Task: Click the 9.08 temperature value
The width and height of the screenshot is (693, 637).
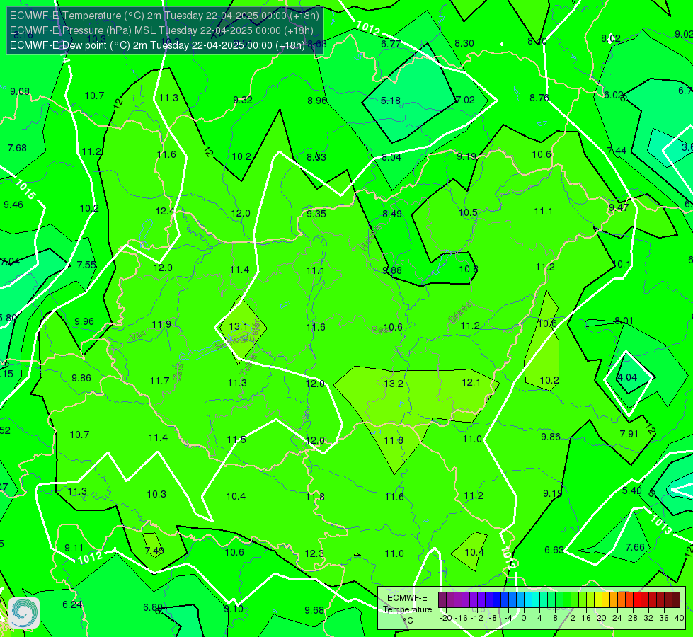Action: point(20,91)
